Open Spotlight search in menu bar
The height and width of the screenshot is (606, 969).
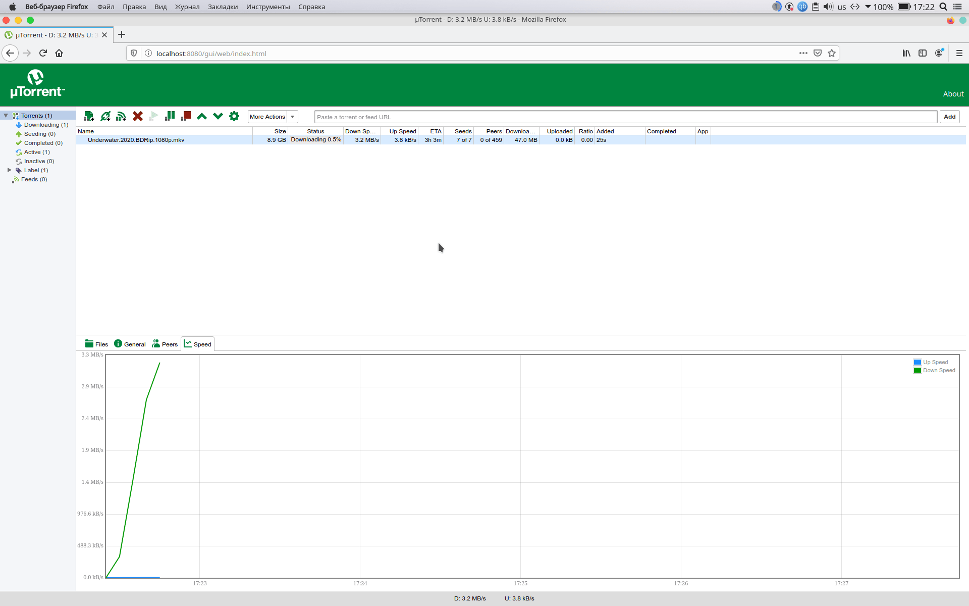pos(943,7)
